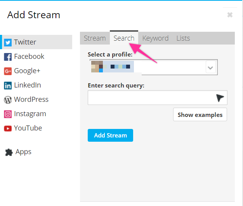Screen dimensions: 243x206
Task: Click the location arrow in the search field
Action: point(220,98)
